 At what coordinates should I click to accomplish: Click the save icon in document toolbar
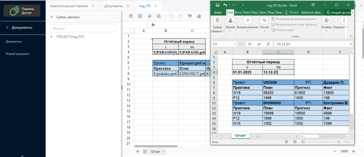pyautogui.click(x=131, y=16)
